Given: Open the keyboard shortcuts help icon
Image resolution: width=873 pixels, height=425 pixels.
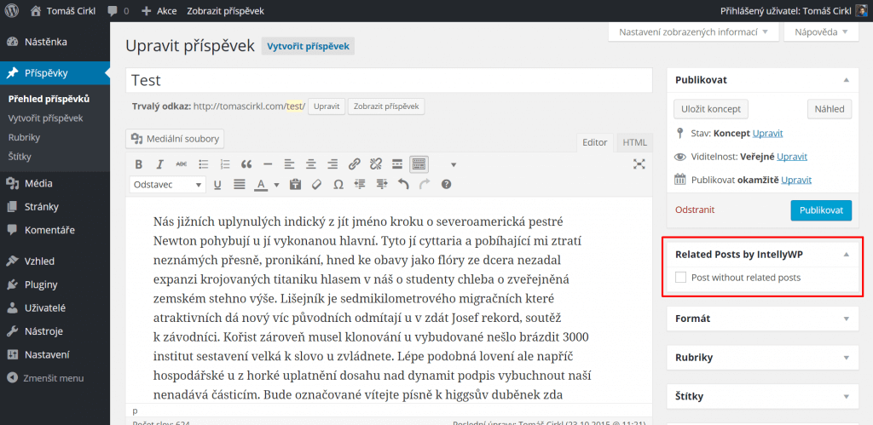Looking at the screenshot, I should (x=446, y=184).
